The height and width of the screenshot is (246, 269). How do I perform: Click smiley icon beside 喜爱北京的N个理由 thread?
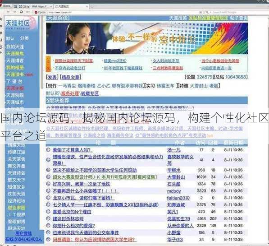[48, 211]
